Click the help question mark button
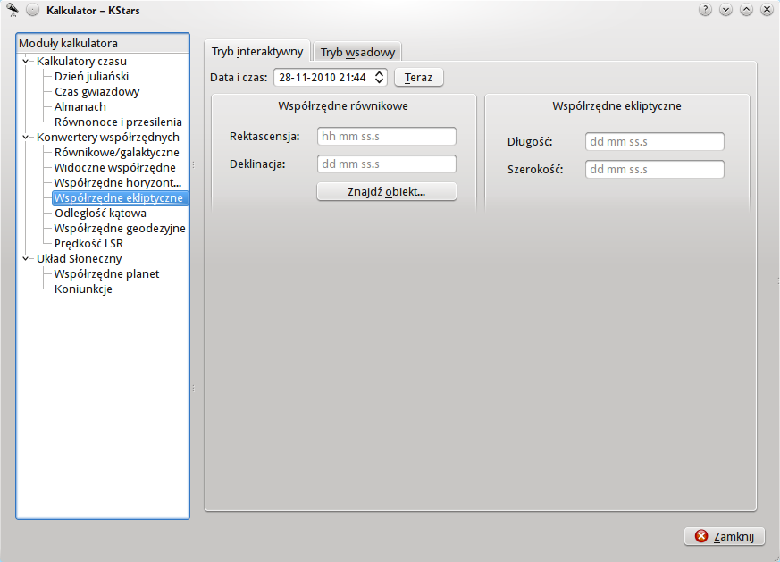The image size is (780, 562). point(705,10)
